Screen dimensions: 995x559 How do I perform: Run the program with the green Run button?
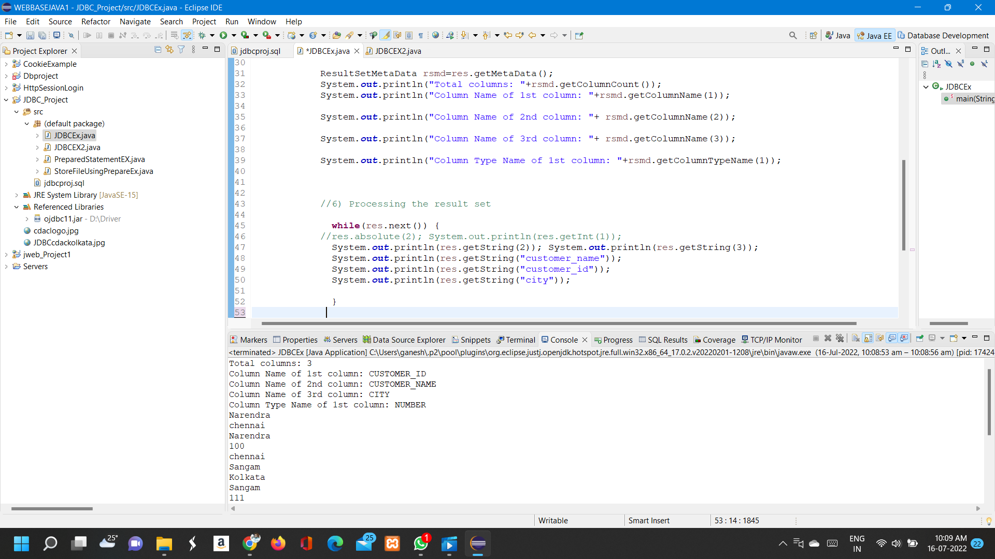tap(223, 35)
